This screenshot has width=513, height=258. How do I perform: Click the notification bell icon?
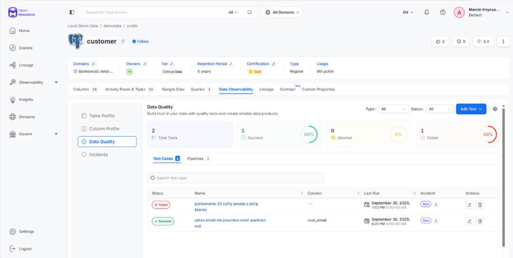coord(426,13)
